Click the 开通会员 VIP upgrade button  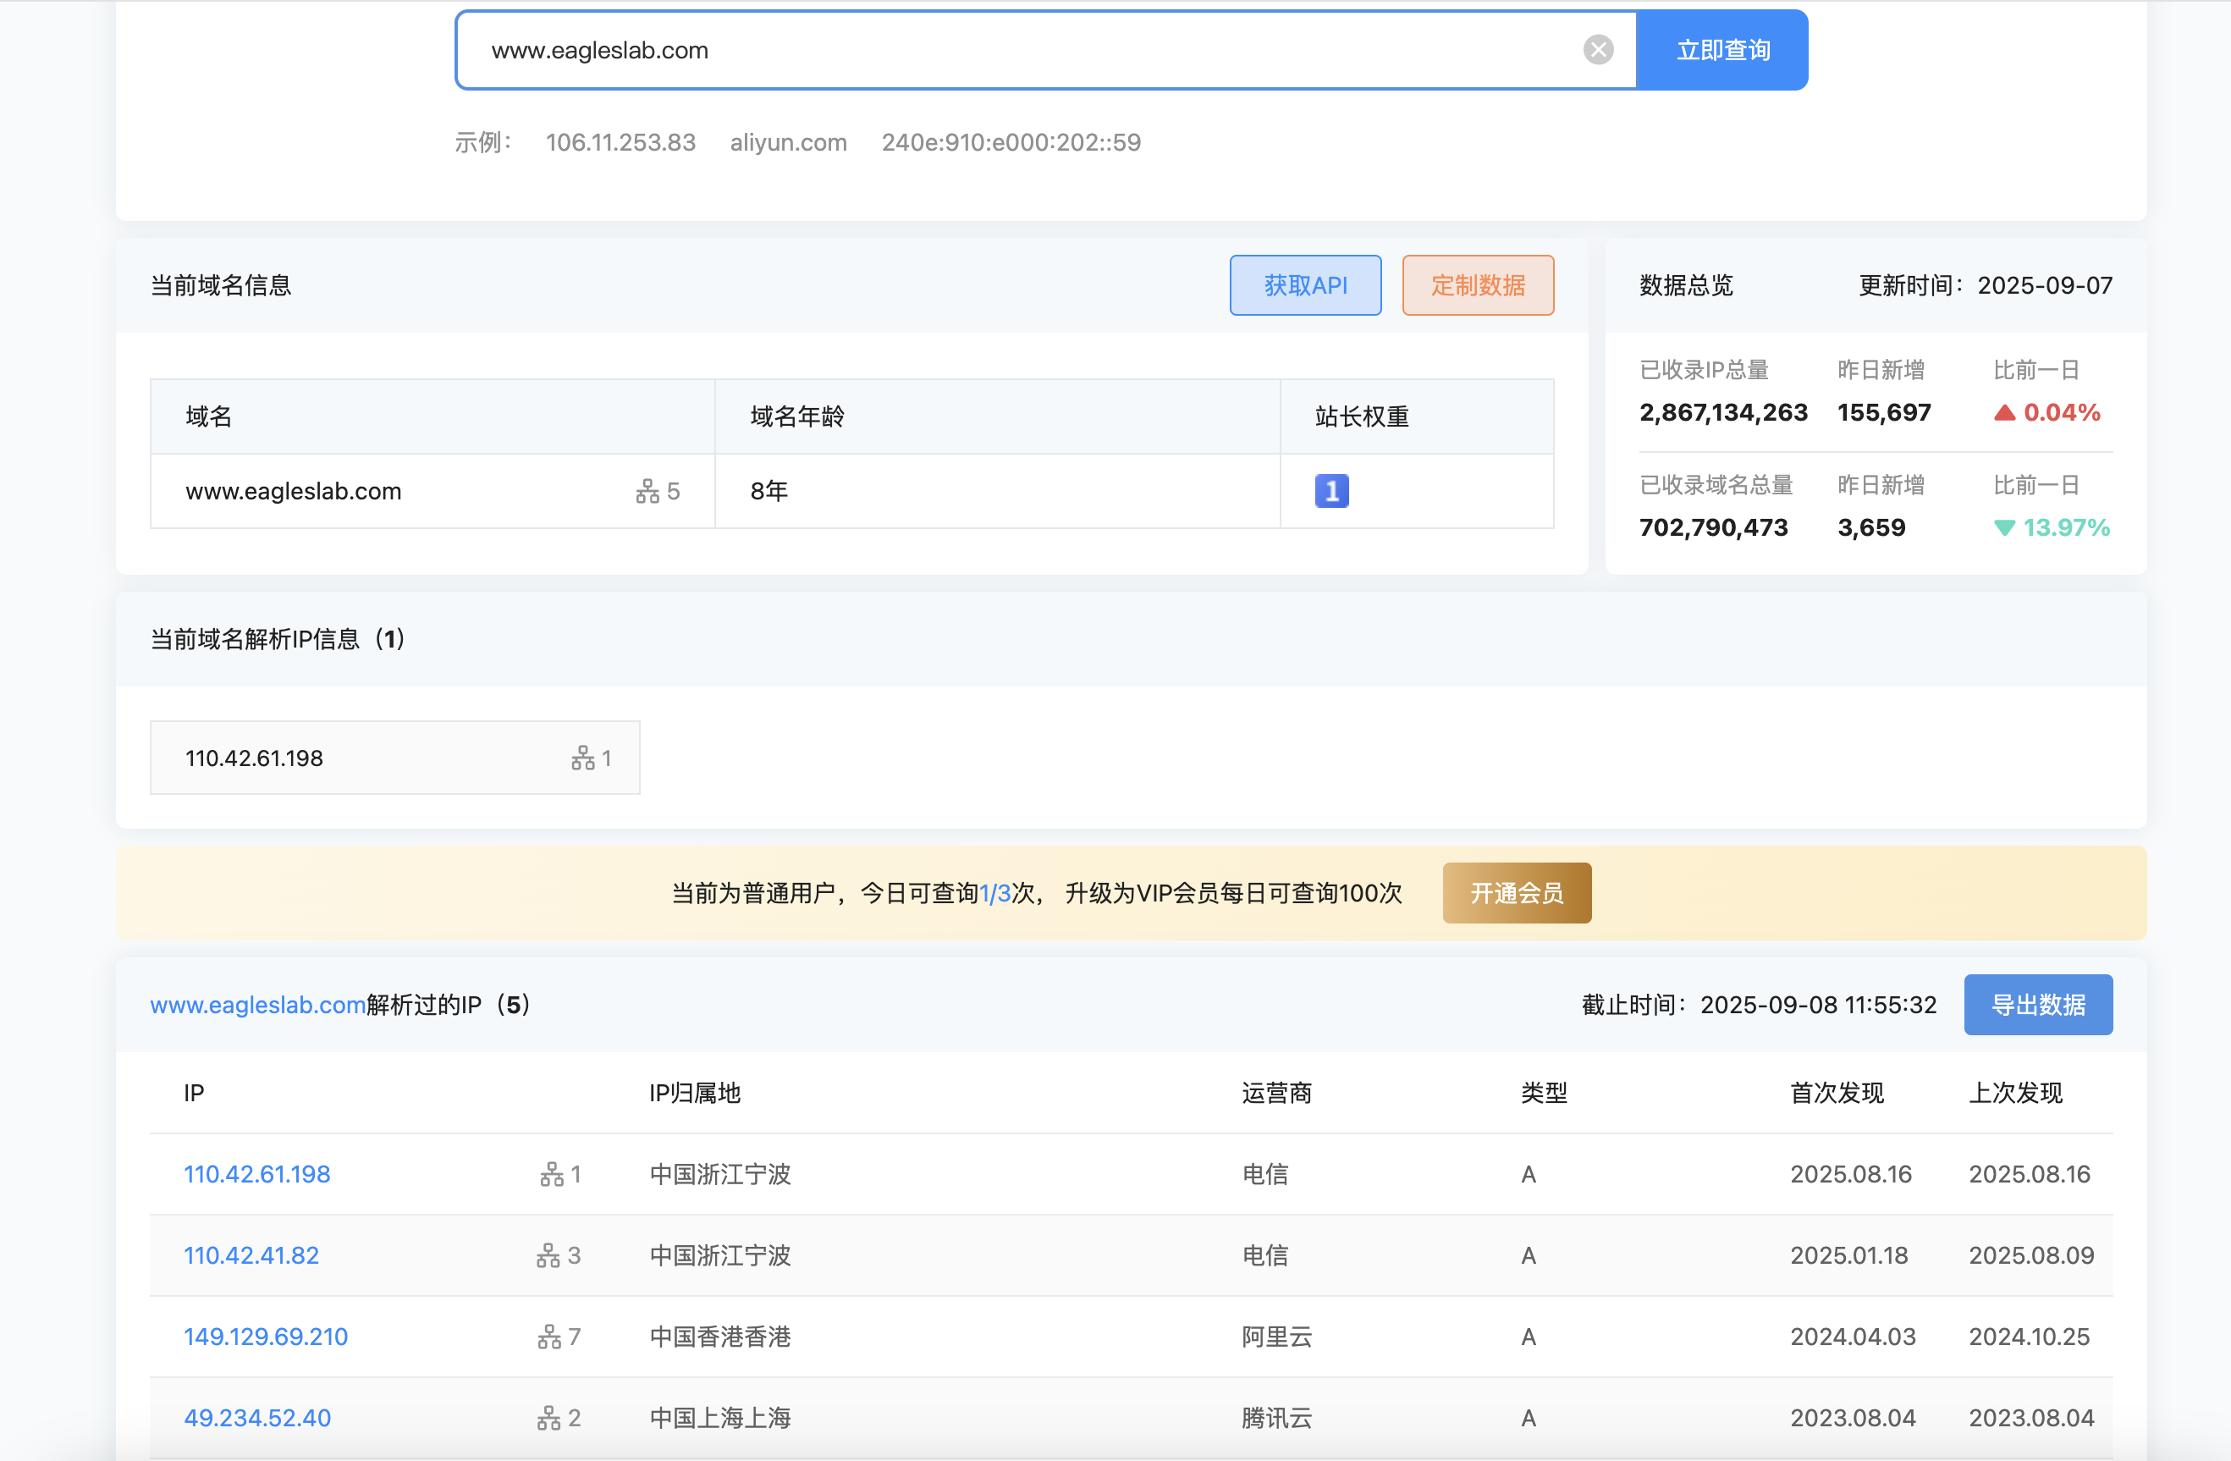pos(1516,893)
